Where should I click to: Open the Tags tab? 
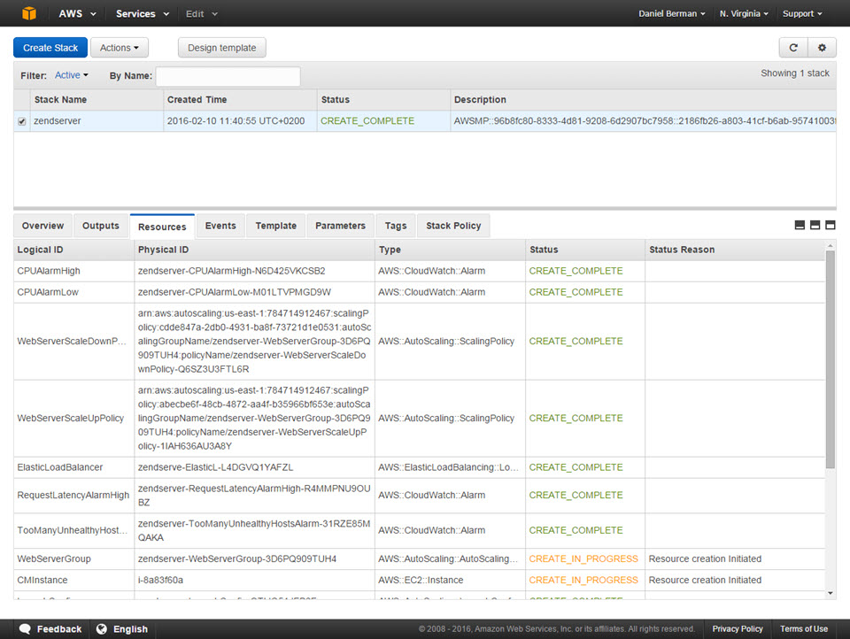point(396,226)
